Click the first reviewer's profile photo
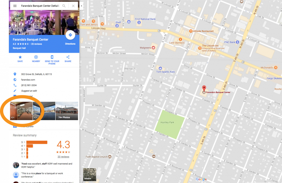The width and height of the screenshot is (282, 183). pos(16,165)
